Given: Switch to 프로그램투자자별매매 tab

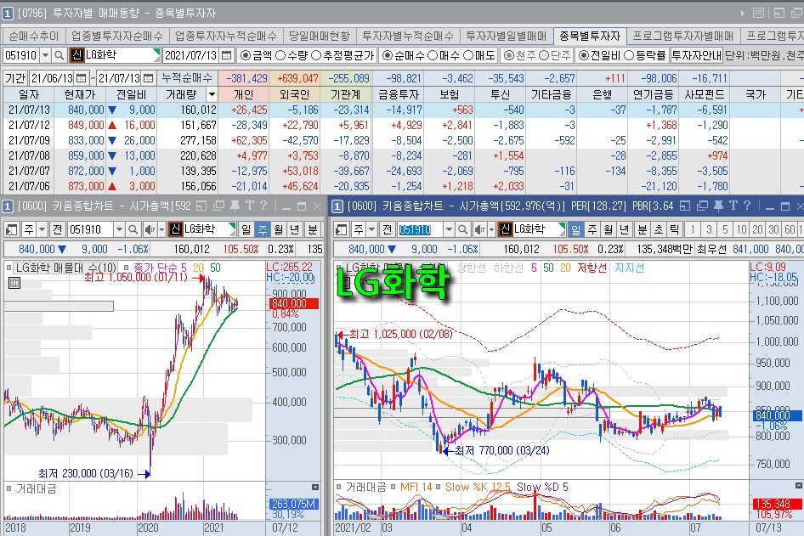Looking at the screenshot, I should point(683,36).
